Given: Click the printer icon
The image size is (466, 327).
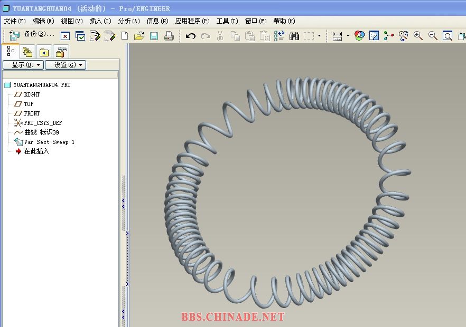Looking at the screenshot, I should (x=169, y=36).
